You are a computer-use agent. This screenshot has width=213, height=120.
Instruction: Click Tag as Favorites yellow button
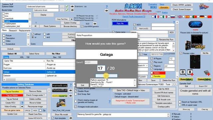12,92
